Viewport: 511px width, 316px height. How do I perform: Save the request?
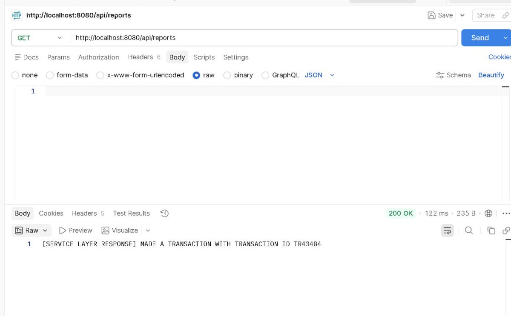pos(440,15)
